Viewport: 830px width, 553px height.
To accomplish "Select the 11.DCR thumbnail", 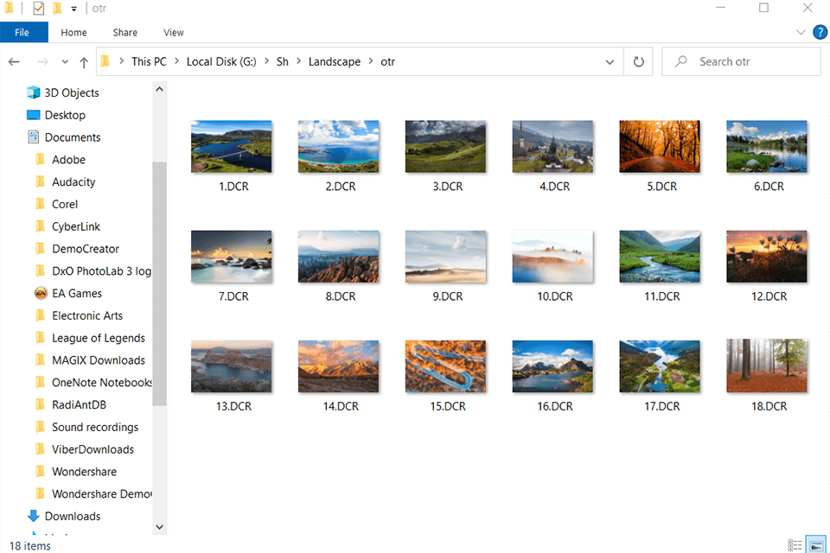I will 660,257.
